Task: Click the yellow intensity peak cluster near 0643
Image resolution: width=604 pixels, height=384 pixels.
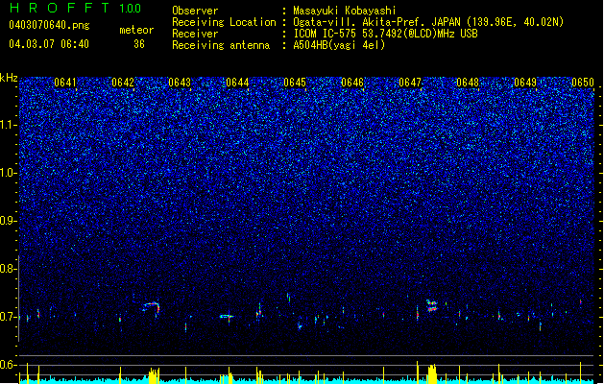Action: click(154, 375)
